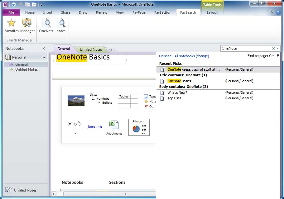The width and height of the screenshot is (284, 199).
Task: Open the OneNote Basics search result
Action: [x=218, y=81]
